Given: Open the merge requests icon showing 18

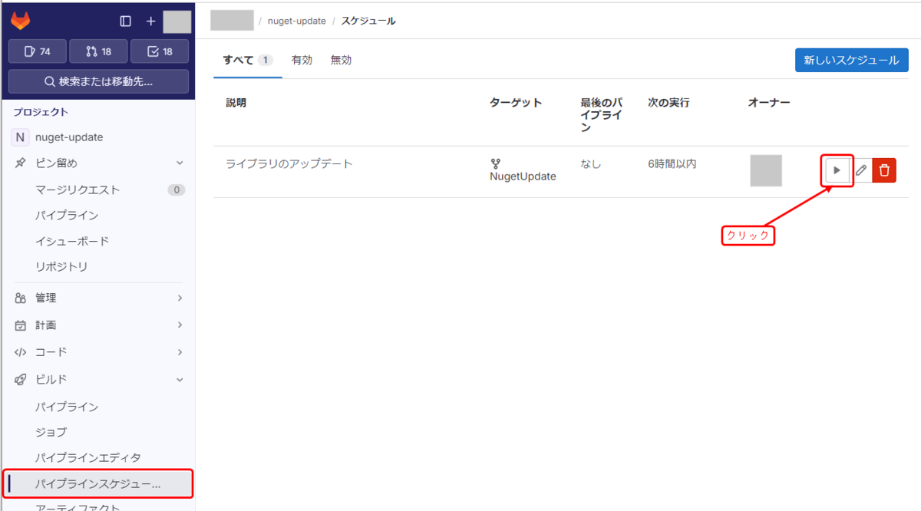Looking at the screenshot, I should point(98,51).
